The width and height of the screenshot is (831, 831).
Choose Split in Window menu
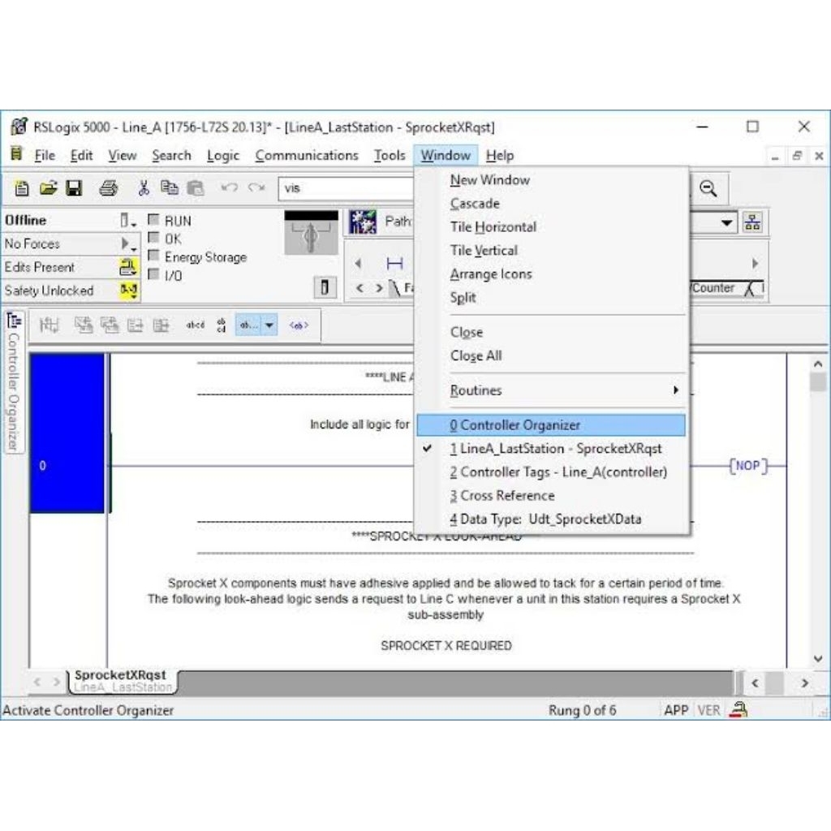(551, 297)
